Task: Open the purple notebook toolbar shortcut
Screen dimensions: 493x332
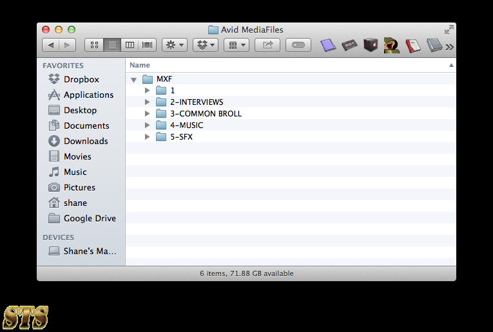Action: coord(328,45)
